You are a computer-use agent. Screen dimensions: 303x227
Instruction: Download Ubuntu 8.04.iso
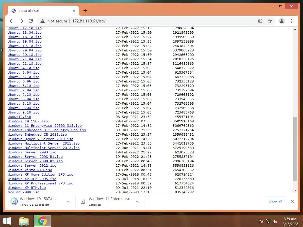(24, 99)
